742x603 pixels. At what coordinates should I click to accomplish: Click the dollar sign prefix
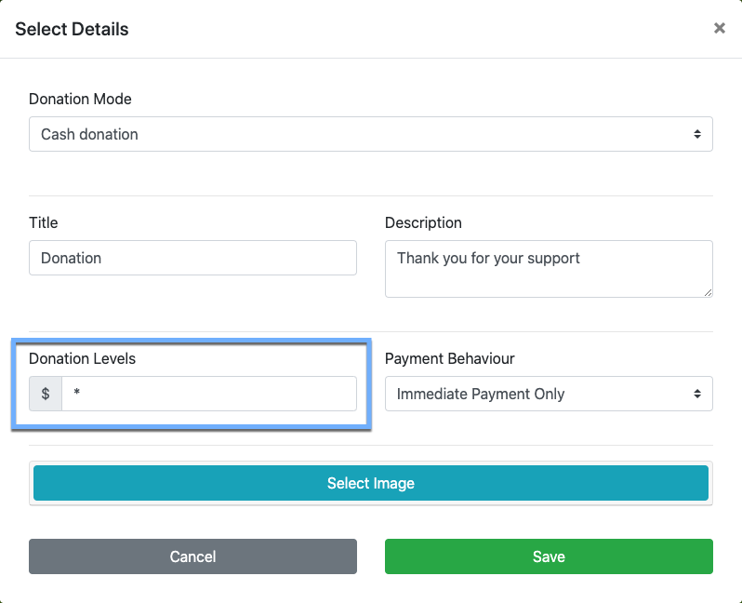tap(46, 394)
